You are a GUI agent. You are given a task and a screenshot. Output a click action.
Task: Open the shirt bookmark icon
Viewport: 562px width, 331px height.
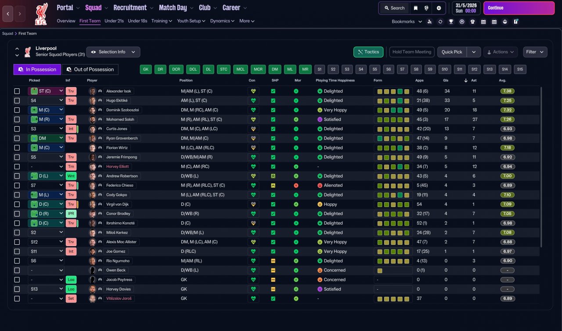click(472, 22)
